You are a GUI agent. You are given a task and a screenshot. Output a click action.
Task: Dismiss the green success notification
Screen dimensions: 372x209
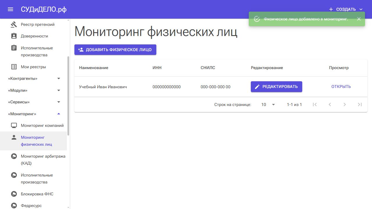click(359, 19)
